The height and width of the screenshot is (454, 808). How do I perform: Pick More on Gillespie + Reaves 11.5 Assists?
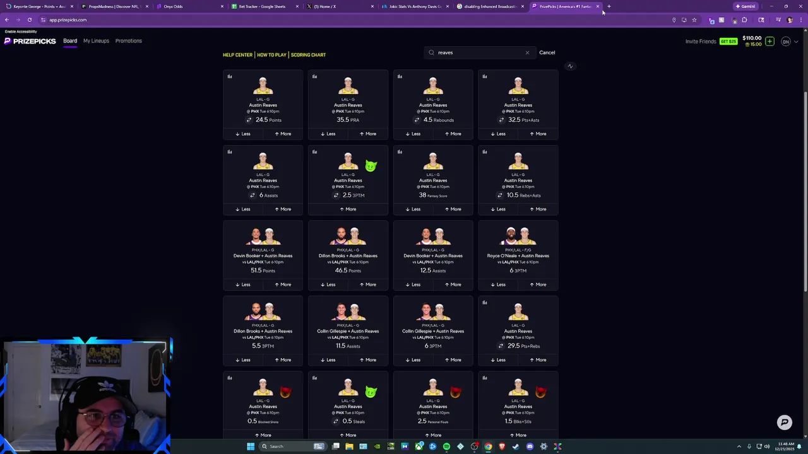[367, 360]
